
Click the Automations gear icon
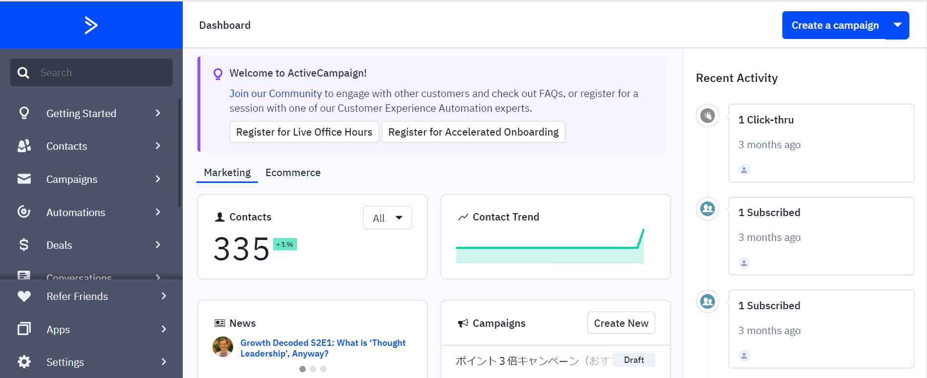[24, 212]
